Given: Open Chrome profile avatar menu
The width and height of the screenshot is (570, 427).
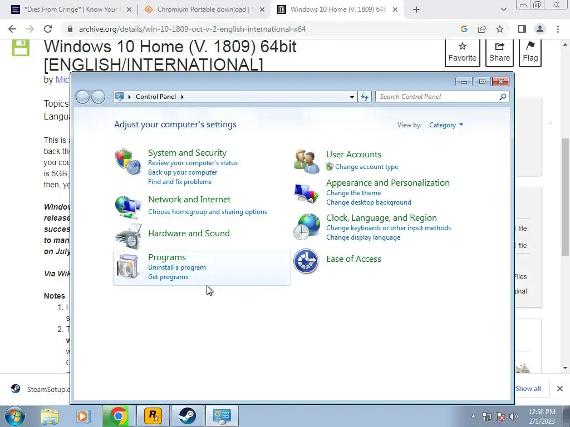Looking at the screenshot, I should [540, 29].
